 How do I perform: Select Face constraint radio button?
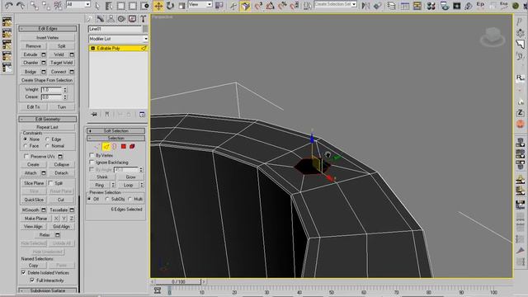[x=26, y=146]
